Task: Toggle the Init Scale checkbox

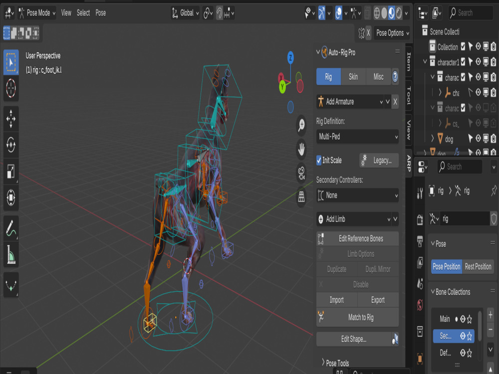Action: point(319,160)
